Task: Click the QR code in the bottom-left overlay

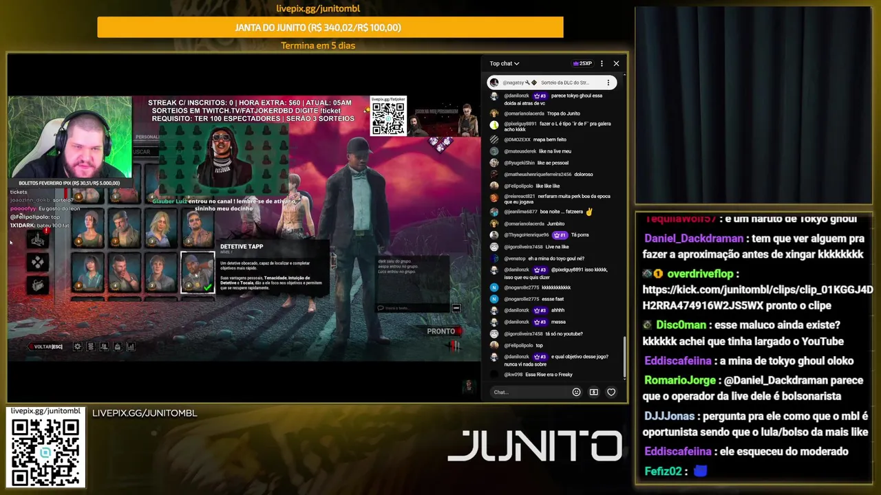Action: (45, 451)
